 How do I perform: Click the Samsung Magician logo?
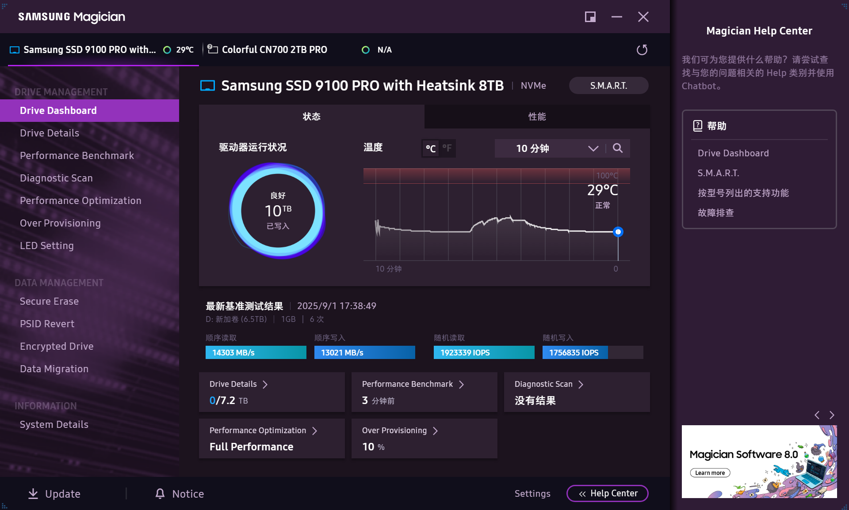coord(71,17)
